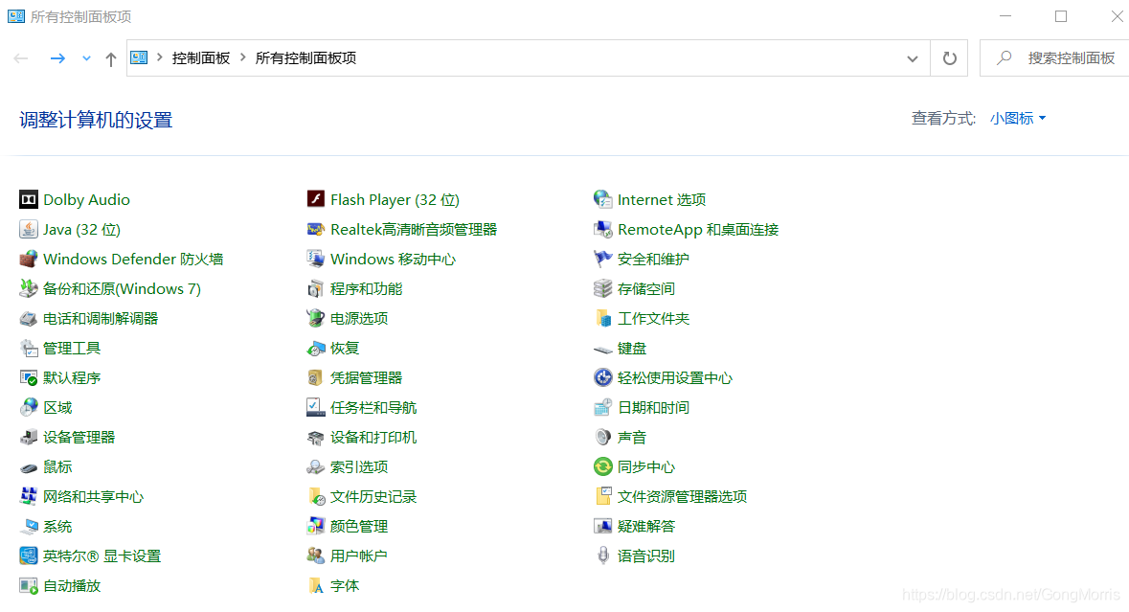Click the 安全和维护 flag icon
Viewport: 1129px width, 612px height.
pyautogui.click(x=602, y=259)
